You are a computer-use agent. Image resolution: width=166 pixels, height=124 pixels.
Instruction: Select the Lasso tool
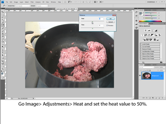[3, 17]
